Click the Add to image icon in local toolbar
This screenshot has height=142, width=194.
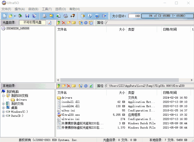pos(81,86)
